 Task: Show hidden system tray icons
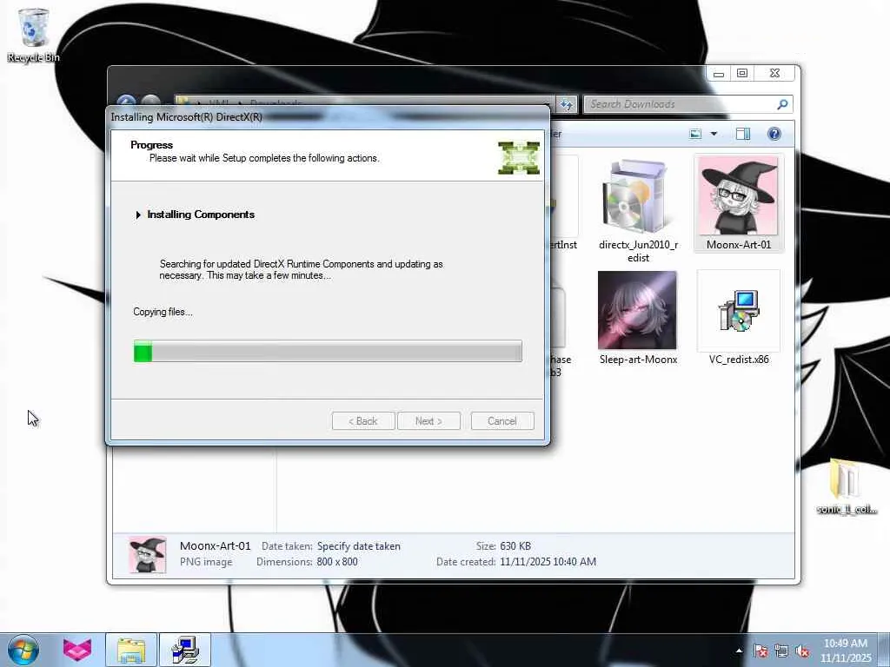click(739, 650)
